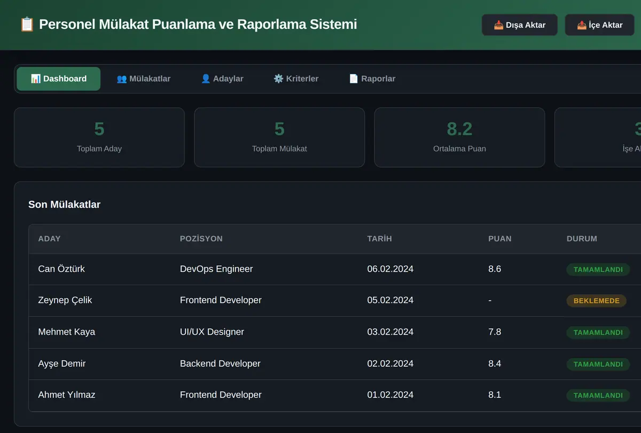Click Zeynep Çelik's Frontend Developer cell

coord(221,300)
